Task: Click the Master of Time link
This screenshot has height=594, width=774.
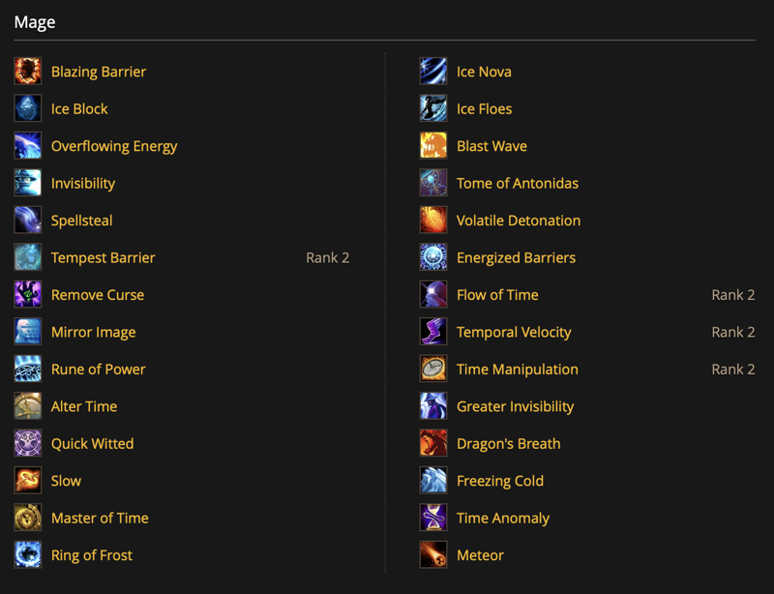Action: coord(100,518)
